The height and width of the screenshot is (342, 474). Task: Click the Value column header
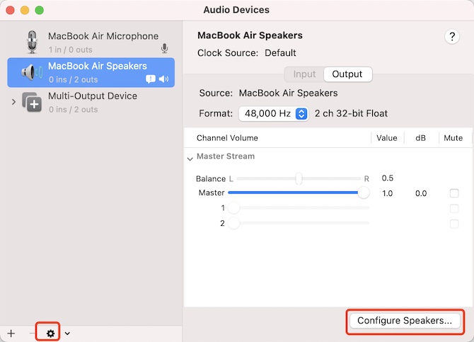387,138
